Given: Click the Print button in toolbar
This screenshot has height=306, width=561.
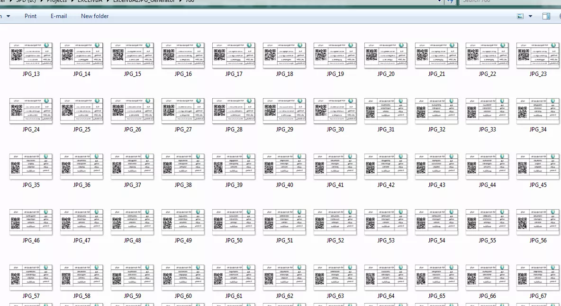Looking at the screenshot, I should (30, 16).
